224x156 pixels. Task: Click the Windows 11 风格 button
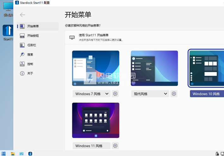click(x=92, y=146)
